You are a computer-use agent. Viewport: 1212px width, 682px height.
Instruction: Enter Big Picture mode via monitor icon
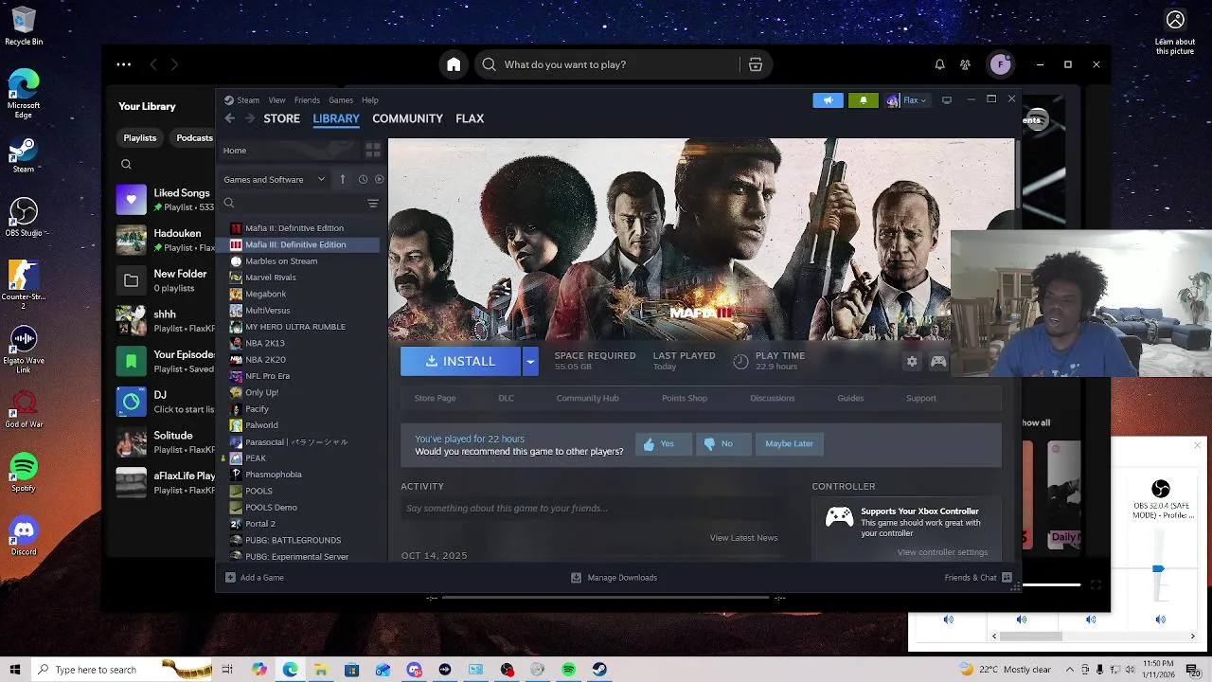946,100
